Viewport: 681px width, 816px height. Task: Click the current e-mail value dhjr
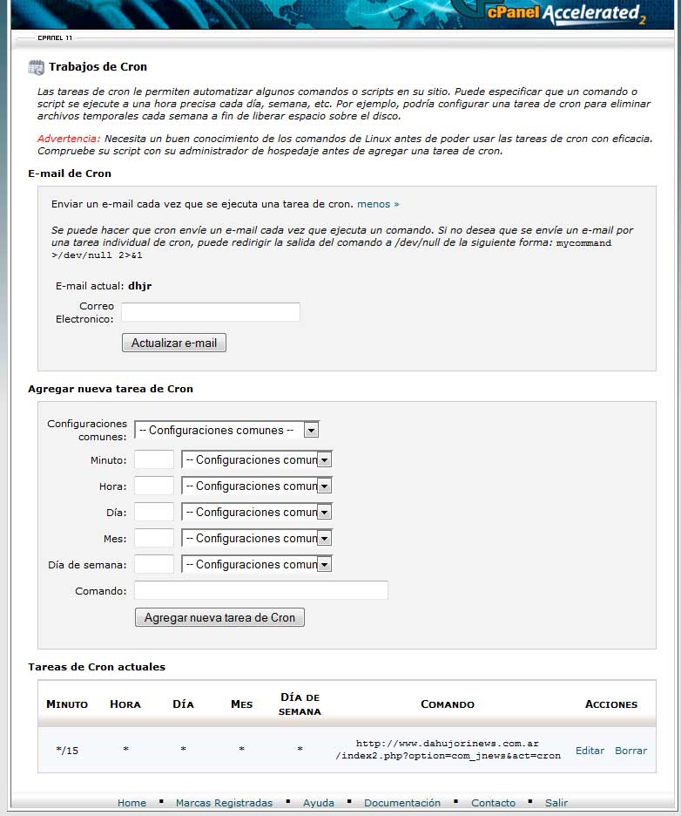140,286
